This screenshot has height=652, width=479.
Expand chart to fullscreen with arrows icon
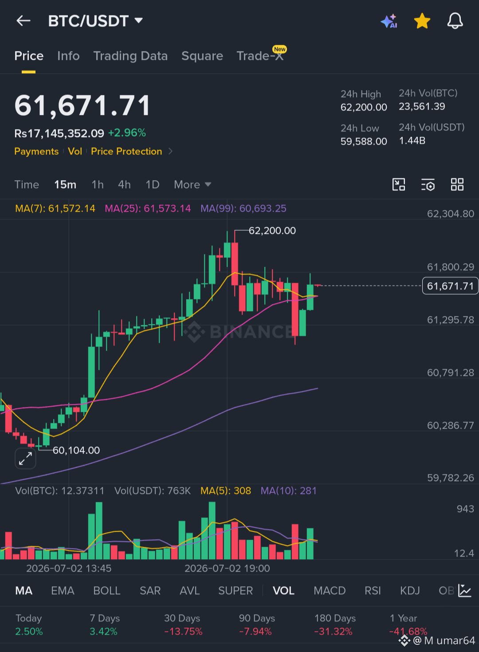25,458
